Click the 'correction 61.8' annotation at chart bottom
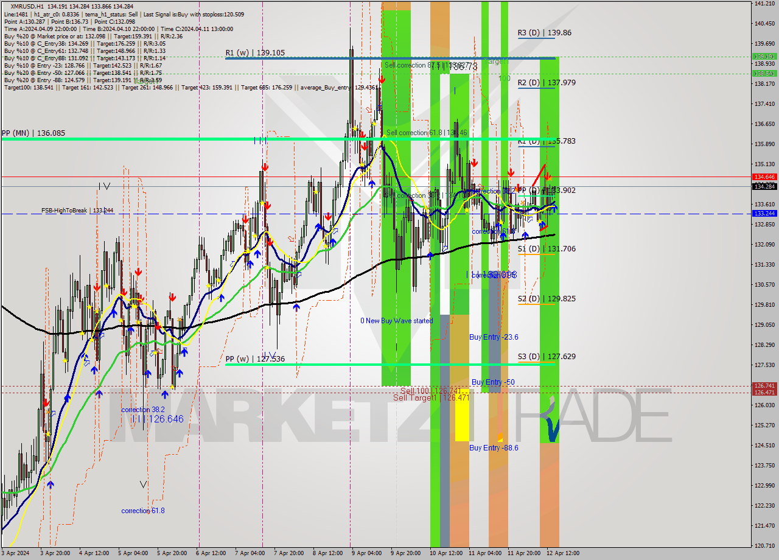Viewport: 779px width, 560px height. click(142, 511)
